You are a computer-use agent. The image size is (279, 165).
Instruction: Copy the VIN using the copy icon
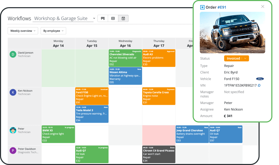coord(259,85)
